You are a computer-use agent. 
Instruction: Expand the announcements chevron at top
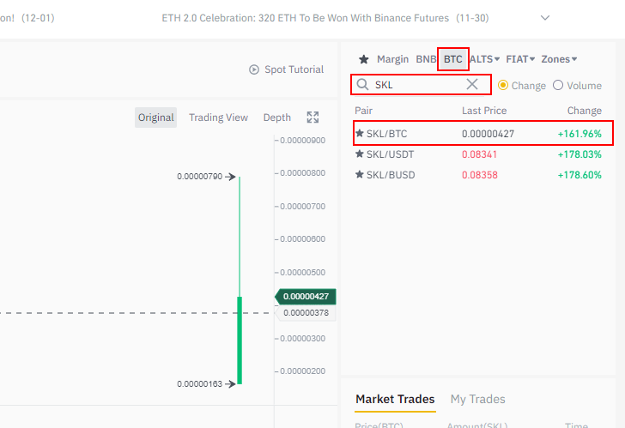[x=545, y=17]
